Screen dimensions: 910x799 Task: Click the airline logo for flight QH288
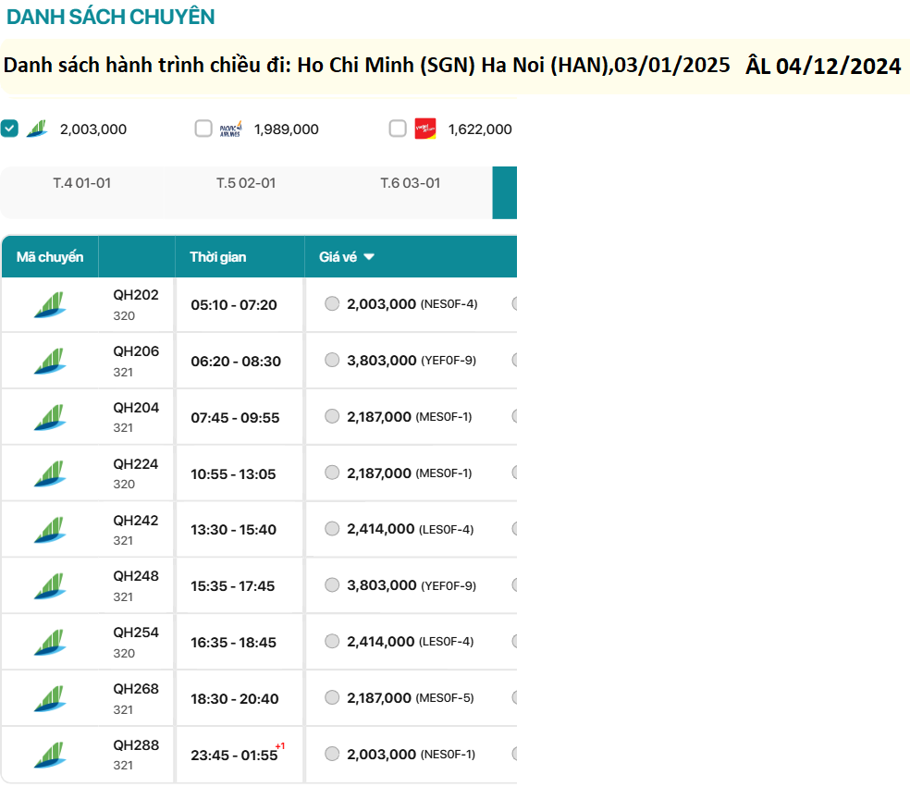[x=50, y=755]
